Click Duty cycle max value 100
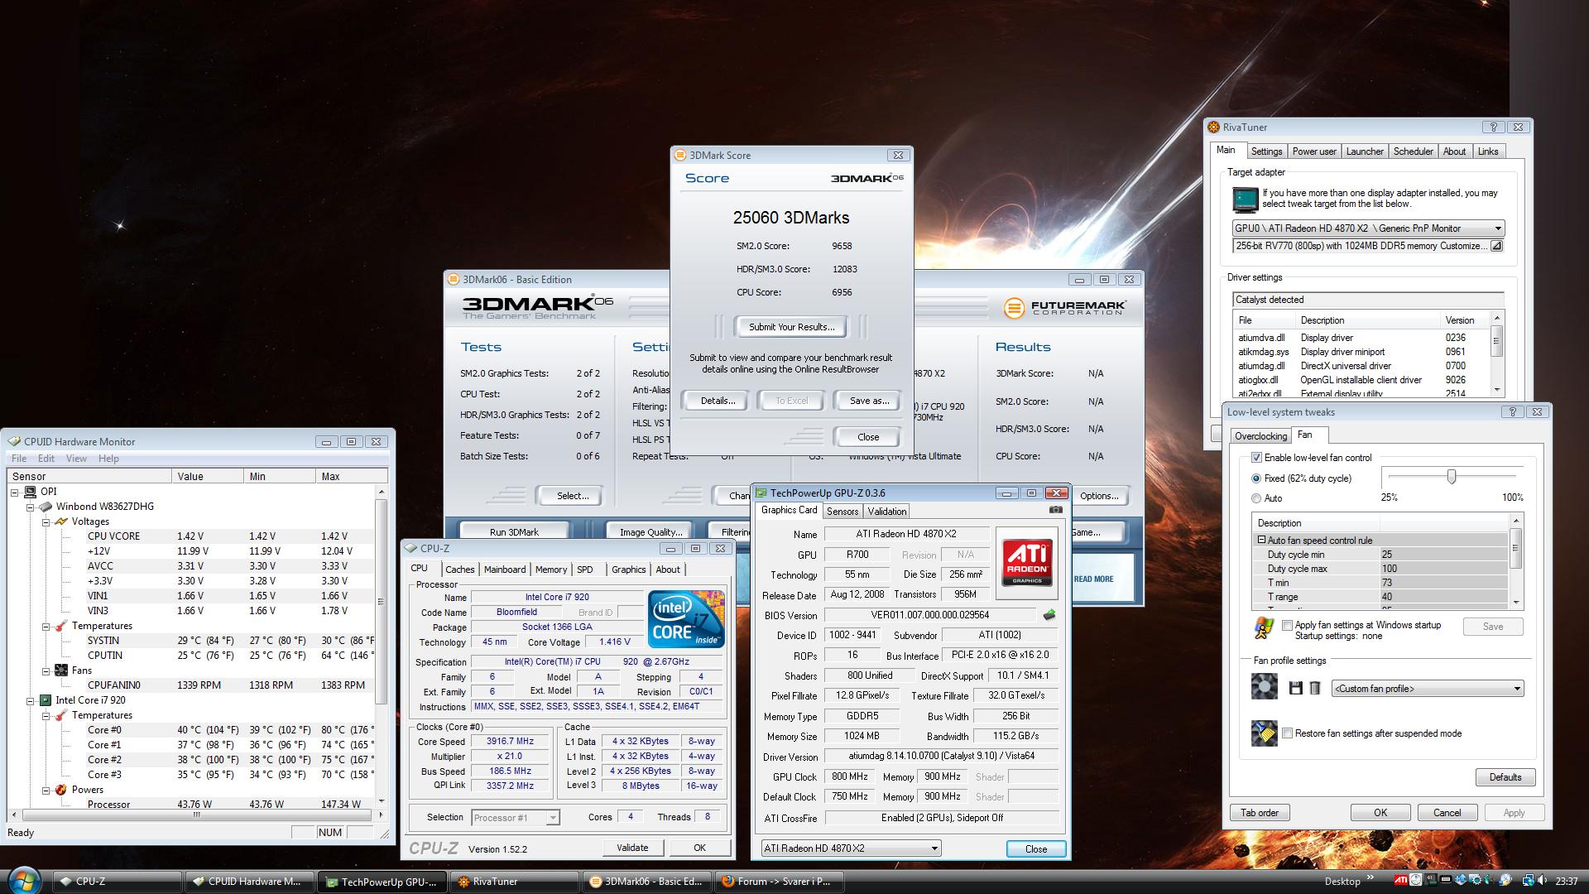This screenshot has width=1589, height=894. click(x=1444, y=569)
